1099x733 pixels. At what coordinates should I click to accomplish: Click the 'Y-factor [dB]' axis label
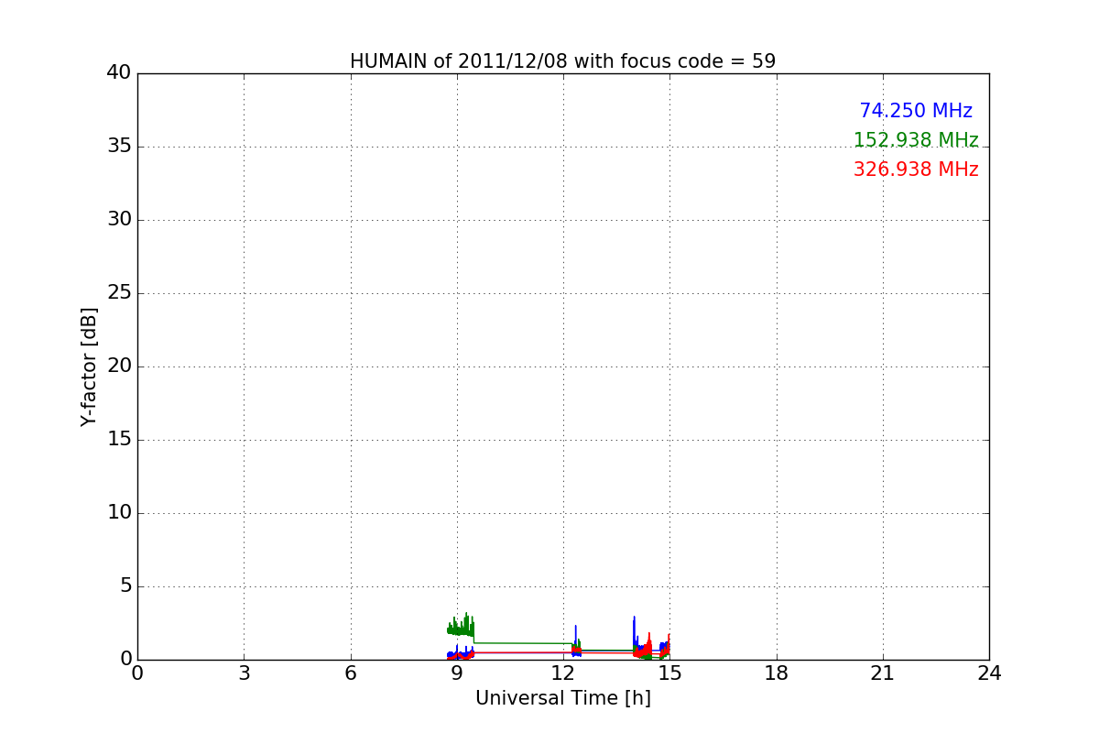tap(89, 366)
